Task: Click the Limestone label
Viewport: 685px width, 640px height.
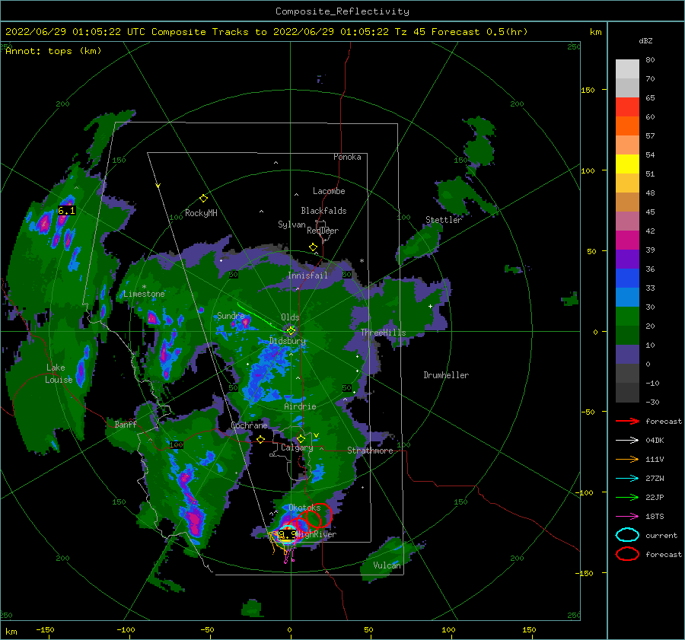Action: click(144, 294)
